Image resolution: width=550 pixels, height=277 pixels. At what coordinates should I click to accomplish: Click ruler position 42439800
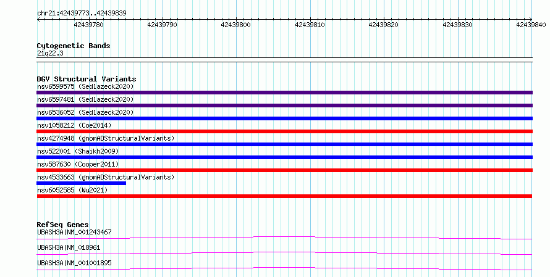236,25
